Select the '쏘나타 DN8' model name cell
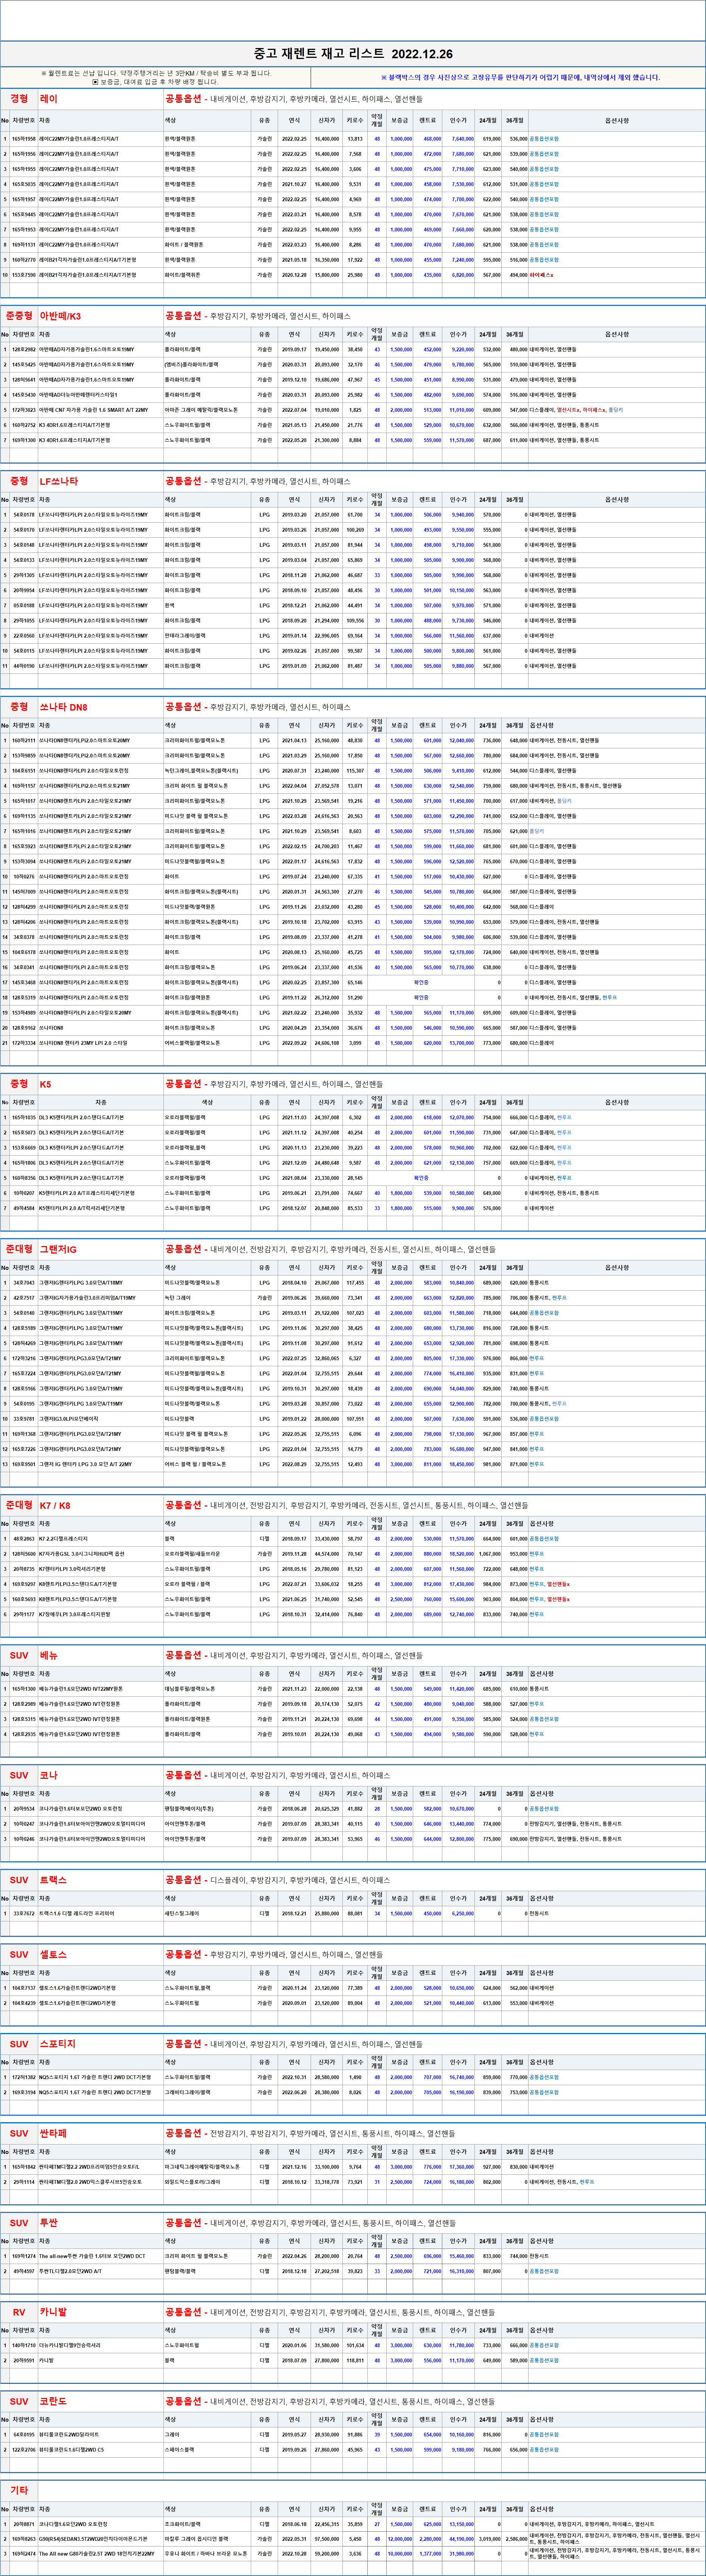The width and height of the screenshot is (706, 2576). [100, 707]
